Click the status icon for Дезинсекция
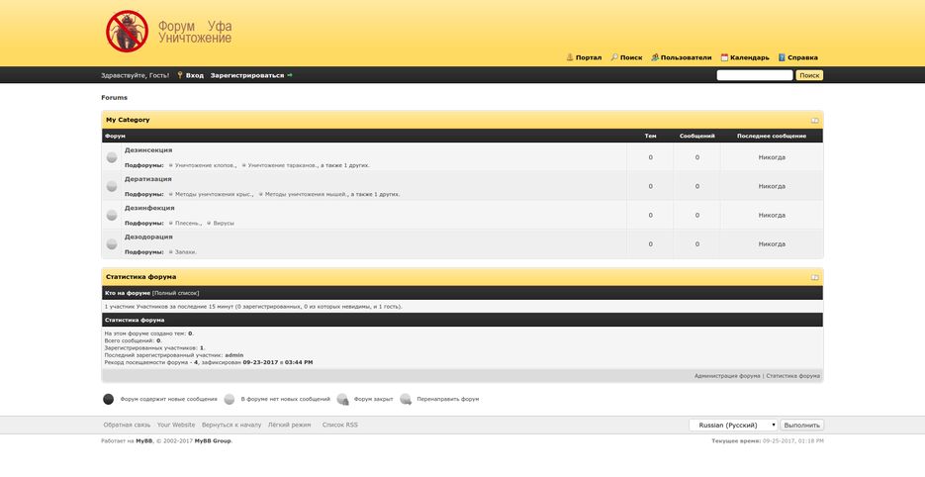The height and width of the screenshot is (477, 925). tap(112, 157)
